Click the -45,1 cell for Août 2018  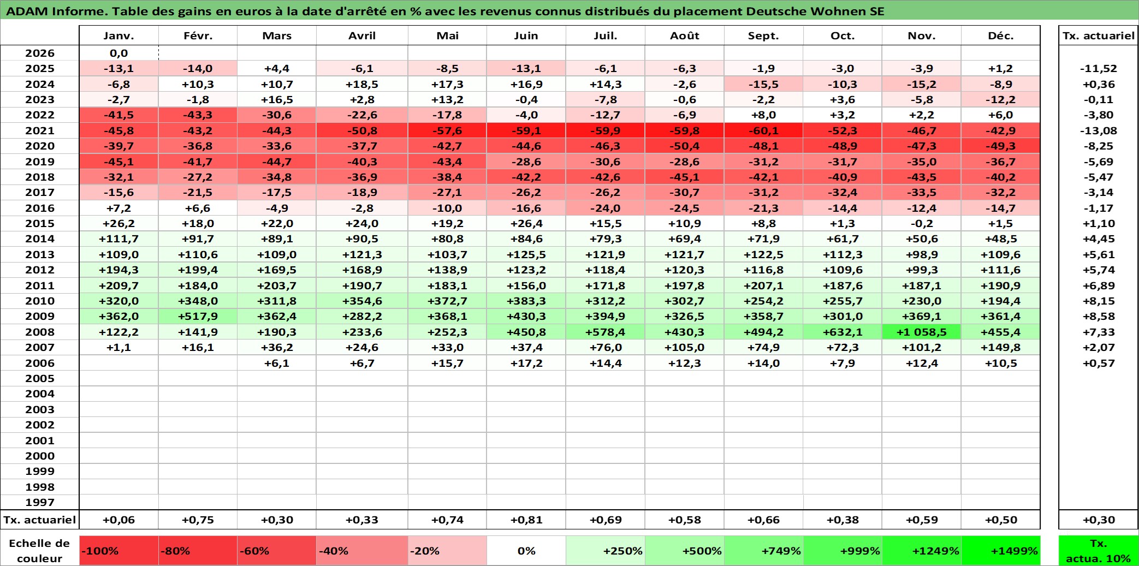(x=685, y=177)
